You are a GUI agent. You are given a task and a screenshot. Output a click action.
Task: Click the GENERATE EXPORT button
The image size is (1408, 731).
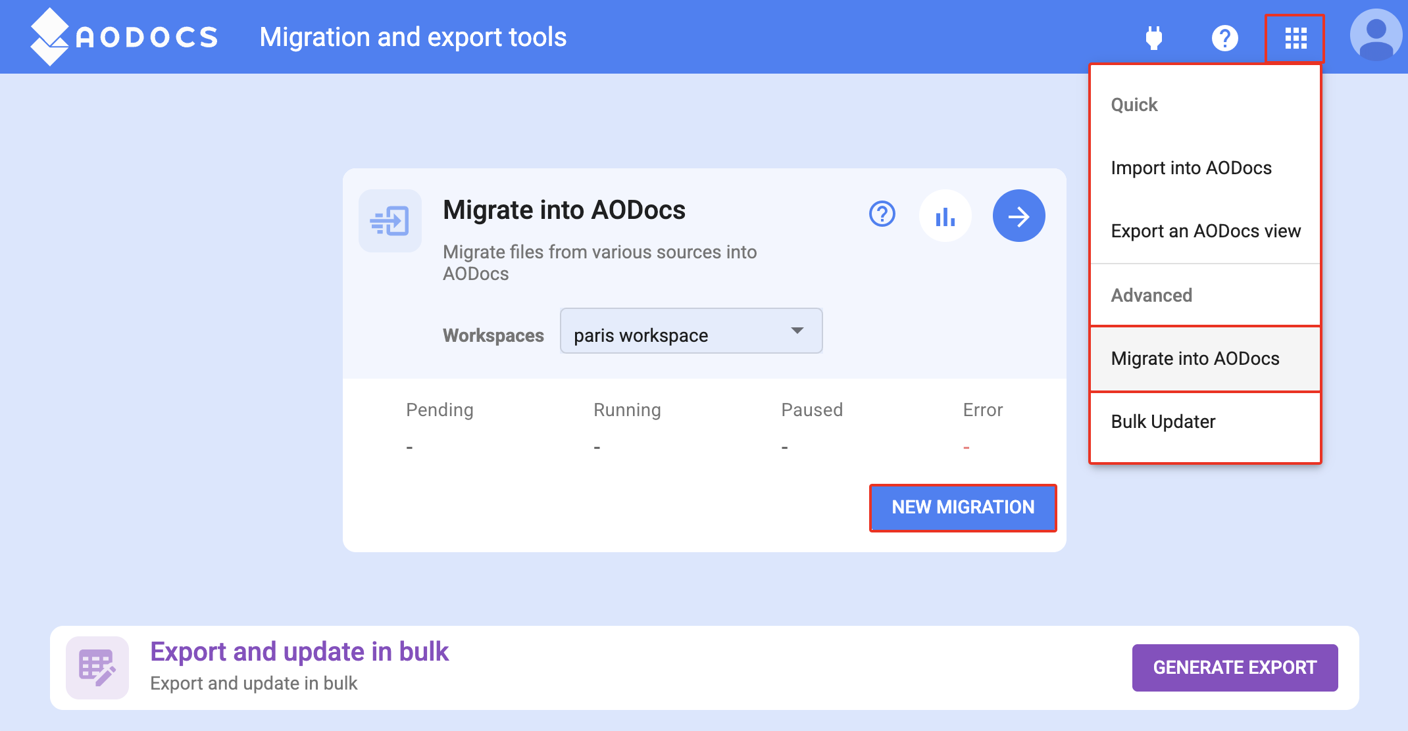coord(1235,667)
